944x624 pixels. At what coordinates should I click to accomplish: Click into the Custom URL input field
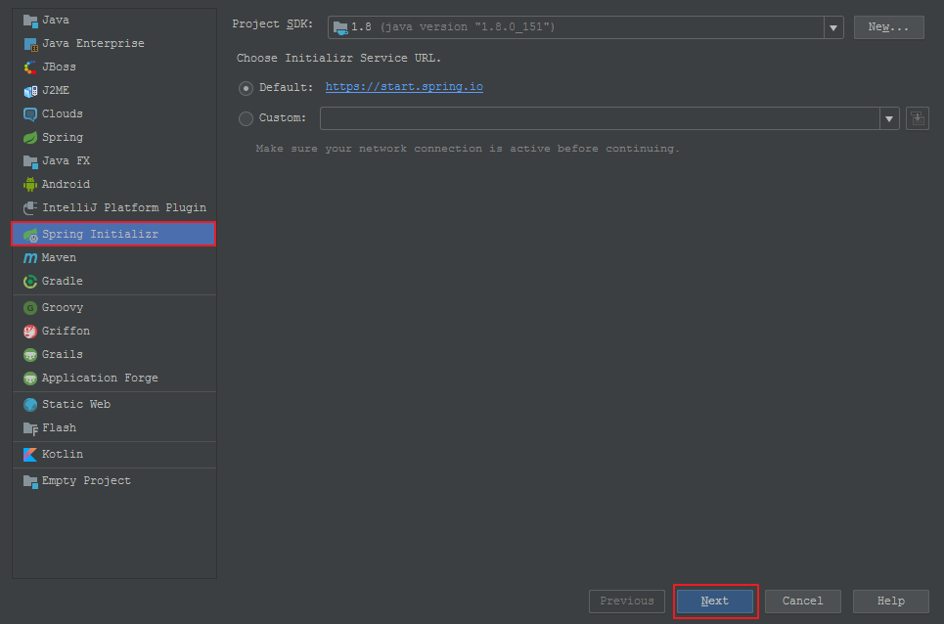coord(601,118)
